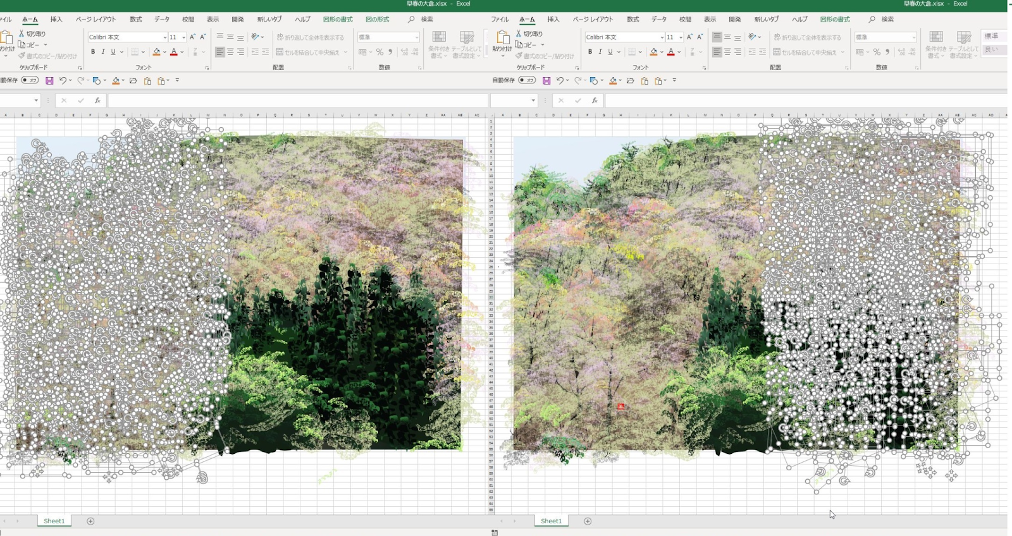
Task: Increase font size in the left window
Action: coord(192,37)
